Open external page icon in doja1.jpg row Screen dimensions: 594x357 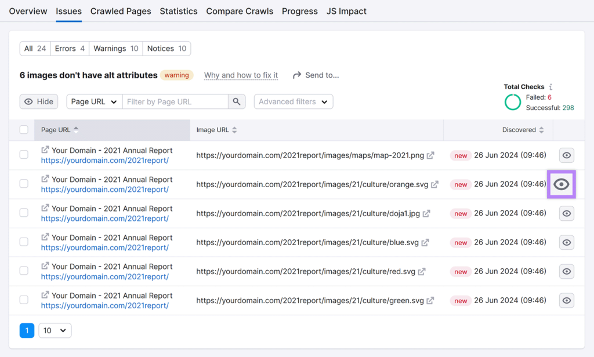(x=45, y=208)
